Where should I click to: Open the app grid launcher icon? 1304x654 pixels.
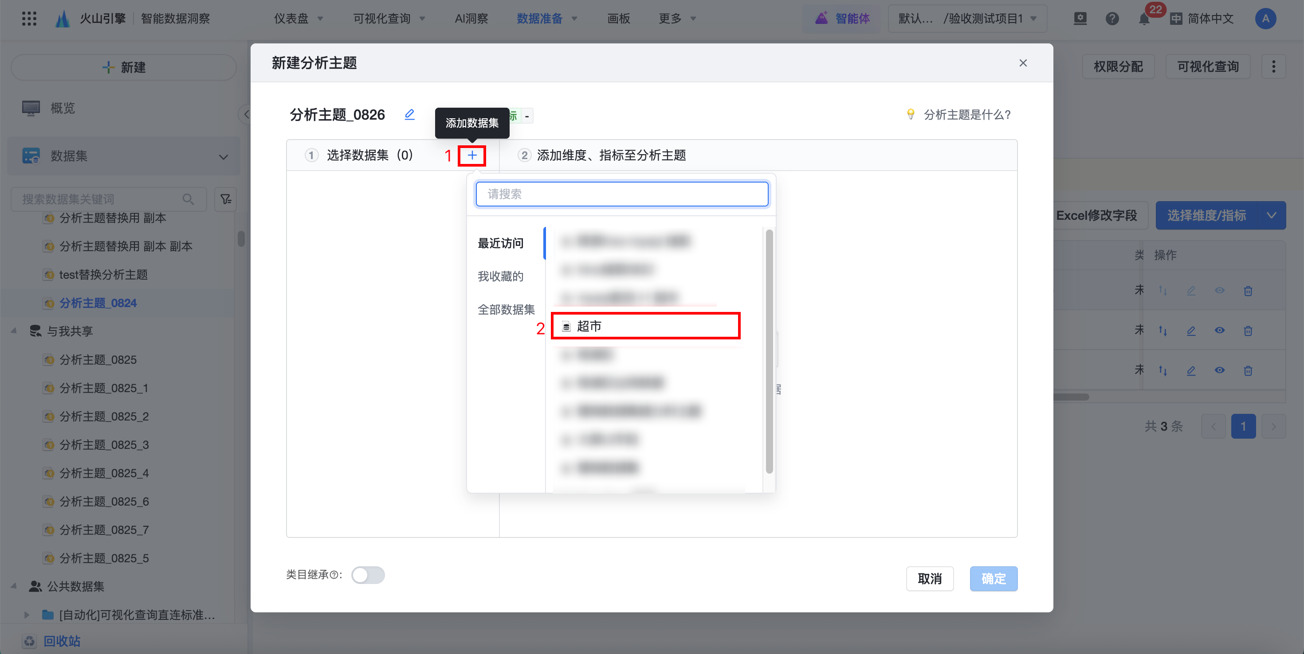coord(29,19)
